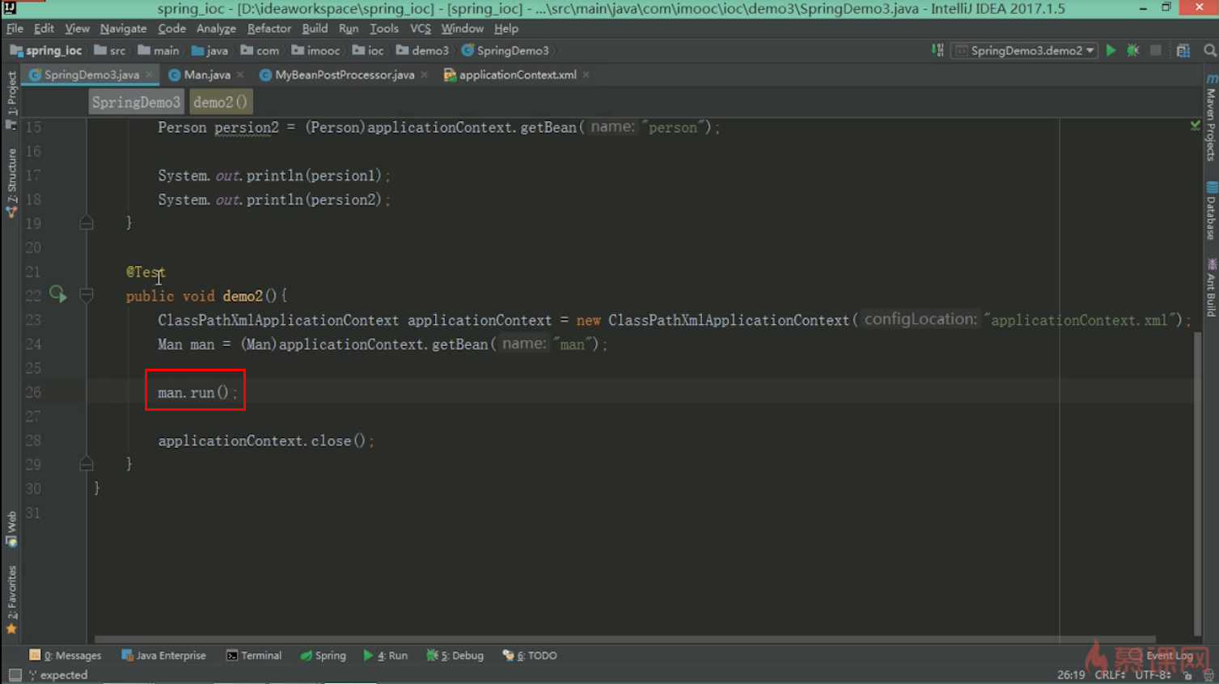Open the File menu

coord(15,28)
